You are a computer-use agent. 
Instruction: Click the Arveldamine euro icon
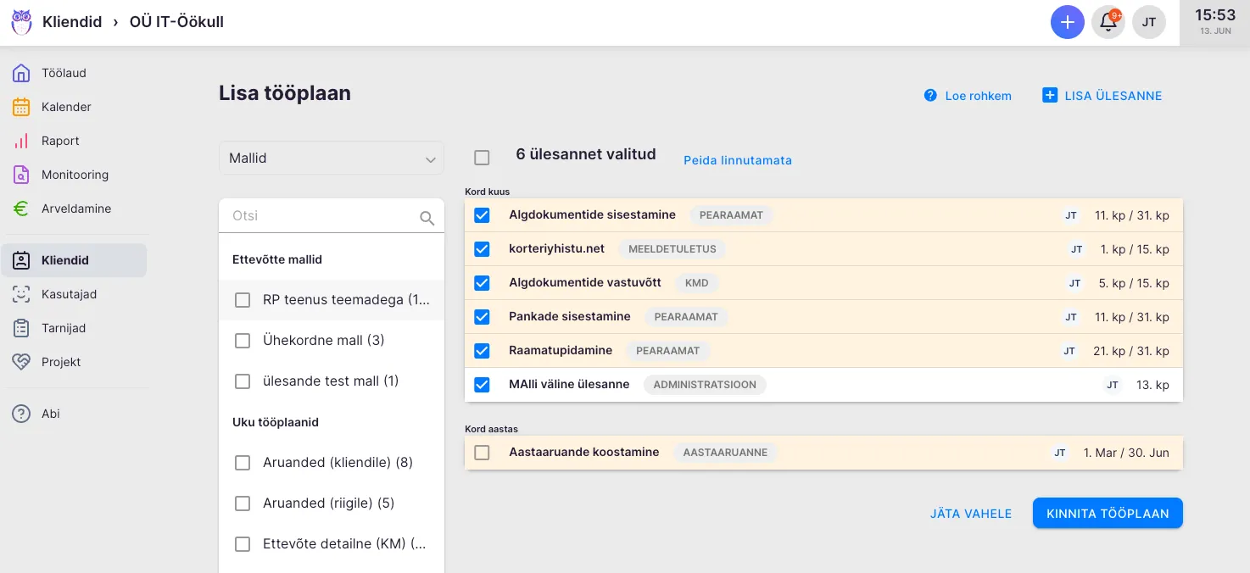[21, 209]
